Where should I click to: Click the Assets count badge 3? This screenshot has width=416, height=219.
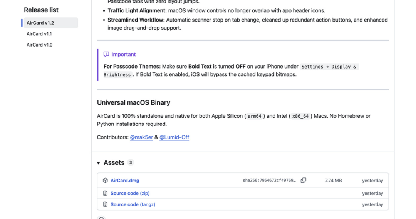coord(131,162)
